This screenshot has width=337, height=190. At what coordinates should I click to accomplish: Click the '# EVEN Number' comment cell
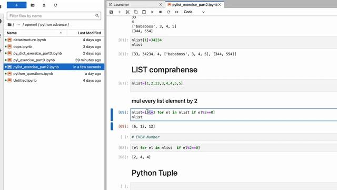click(x=233, y=137)
